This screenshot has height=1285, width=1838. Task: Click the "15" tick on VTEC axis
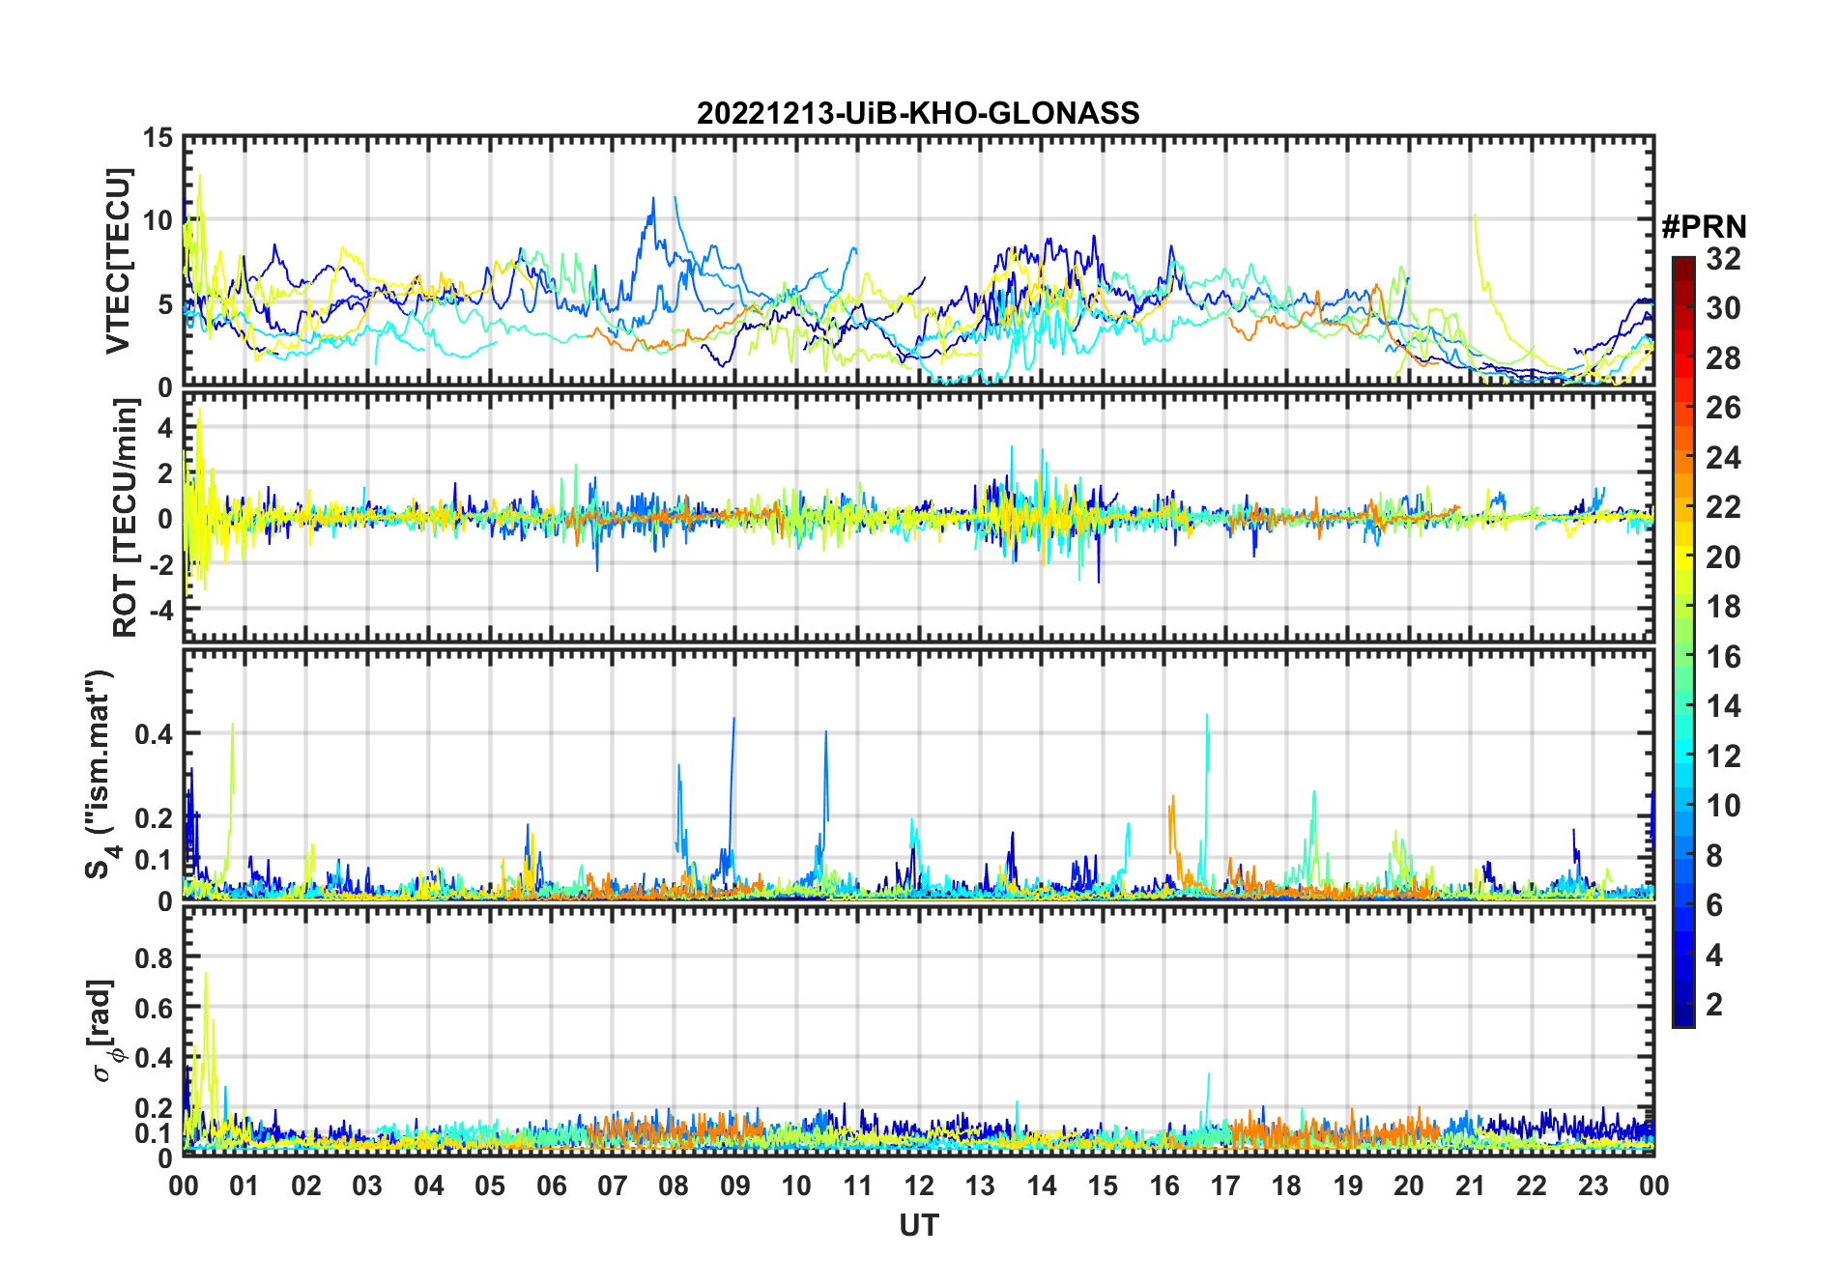click(x=158, y=138)
